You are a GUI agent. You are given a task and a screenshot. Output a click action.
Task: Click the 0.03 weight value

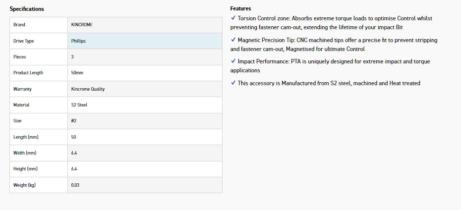75,185
